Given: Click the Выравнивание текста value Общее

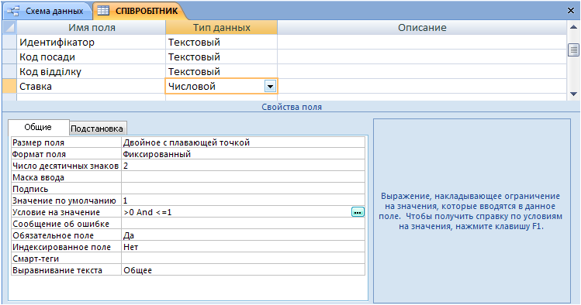Looking at the screenshot, I should pos(243,270).
